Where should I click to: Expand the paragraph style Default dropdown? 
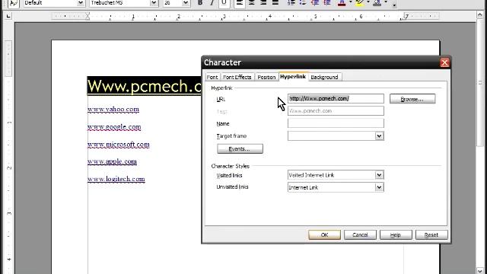pyautogui.click(x=81, y=3)
